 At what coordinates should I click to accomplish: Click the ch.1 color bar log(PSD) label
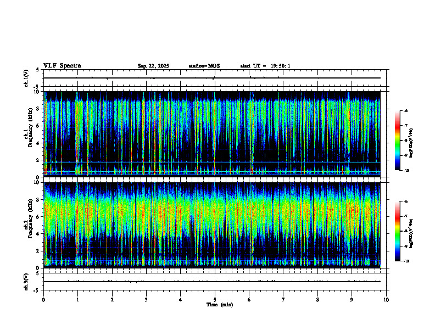(411, 143)
